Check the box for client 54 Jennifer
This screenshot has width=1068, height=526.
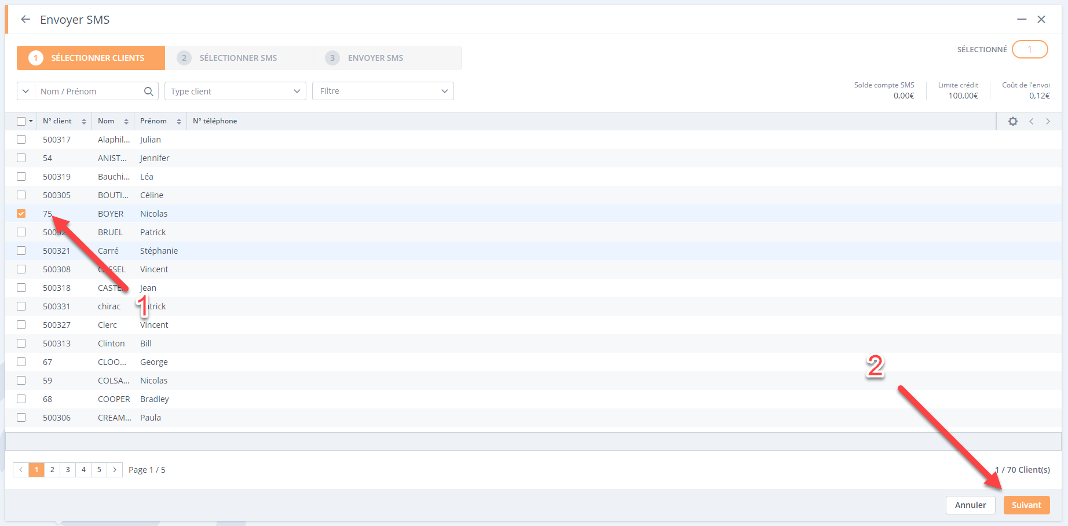[21, 158]
